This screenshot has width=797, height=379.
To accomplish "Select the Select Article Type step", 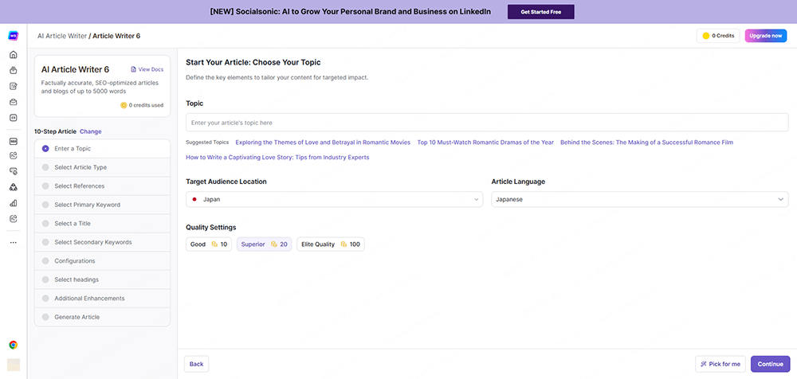I will tap(102, 167).
